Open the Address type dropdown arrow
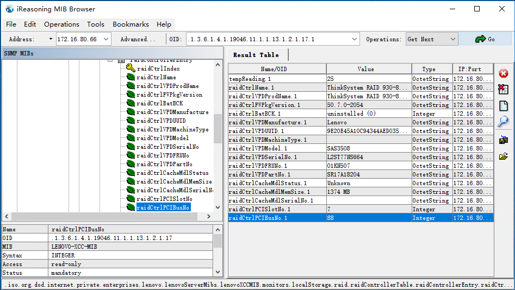The width and height of the screenshot is (515, 290). [x=51, y=39]
